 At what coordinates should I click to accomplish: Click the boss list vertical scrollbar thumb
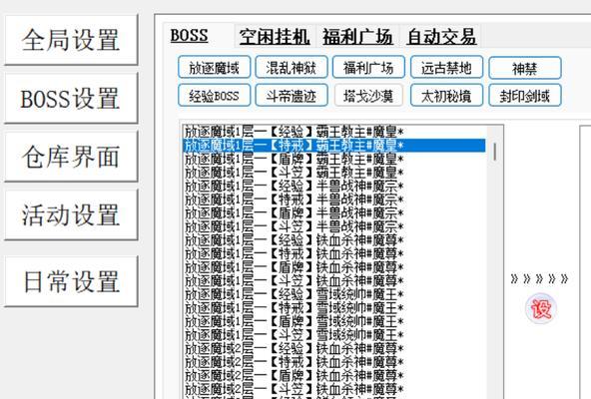coord(494,152)
